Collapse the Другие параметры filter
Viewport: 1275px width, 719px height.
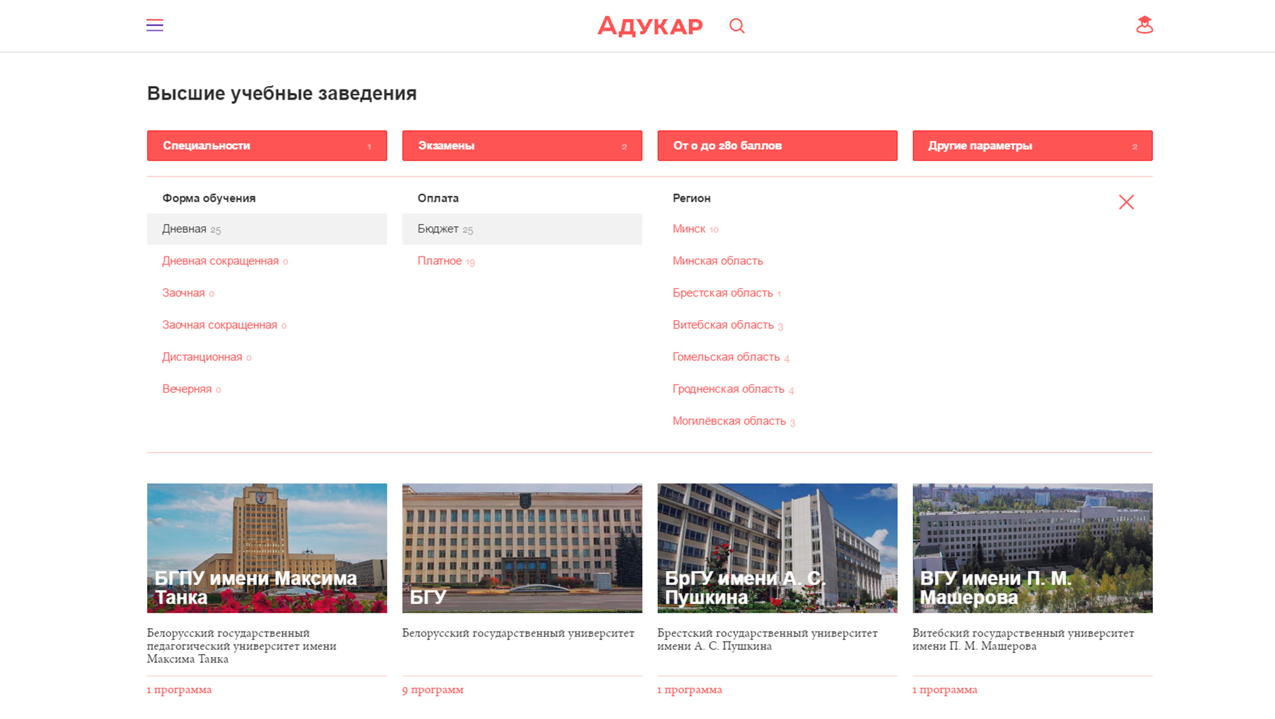(x=1032, y=146)
